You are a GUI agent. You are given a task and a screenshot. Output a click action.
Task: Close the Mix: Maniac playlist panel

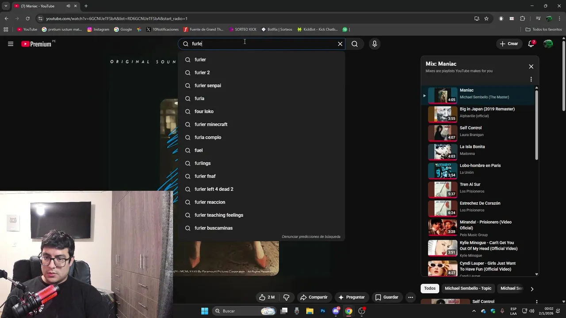pos(531,67)
